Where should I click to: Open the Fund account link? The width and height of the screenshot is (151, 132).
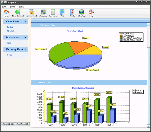[x=9, y=43]
